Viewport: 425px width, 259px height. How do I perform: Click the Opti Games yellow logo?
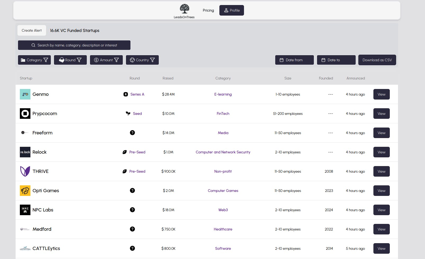point(25,191)
